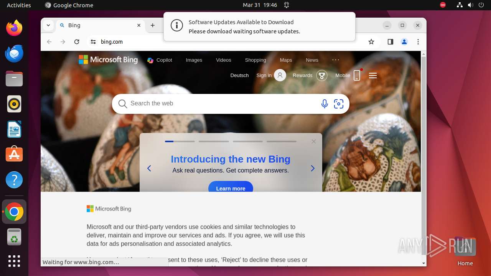
Task: Click the magnifier search icon in search box
Action: [122, 104]
